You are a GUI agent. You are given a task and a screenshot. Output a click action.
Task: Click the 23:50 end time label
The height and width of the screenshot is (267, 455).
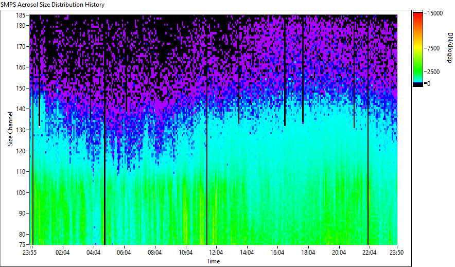coord(396,253)
